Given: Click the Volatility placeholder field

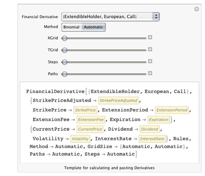Looking at the screenshot, I should [x=80, y=139].
